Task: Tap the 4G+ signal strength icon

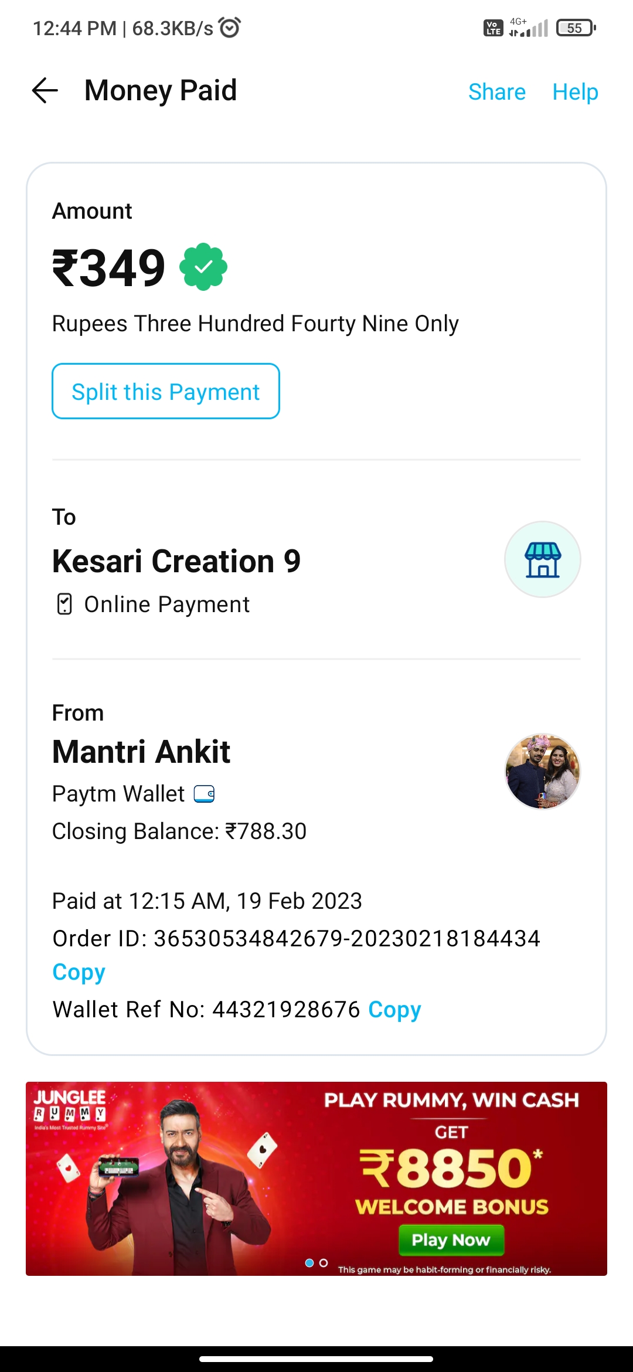Action: pos(528,28)
